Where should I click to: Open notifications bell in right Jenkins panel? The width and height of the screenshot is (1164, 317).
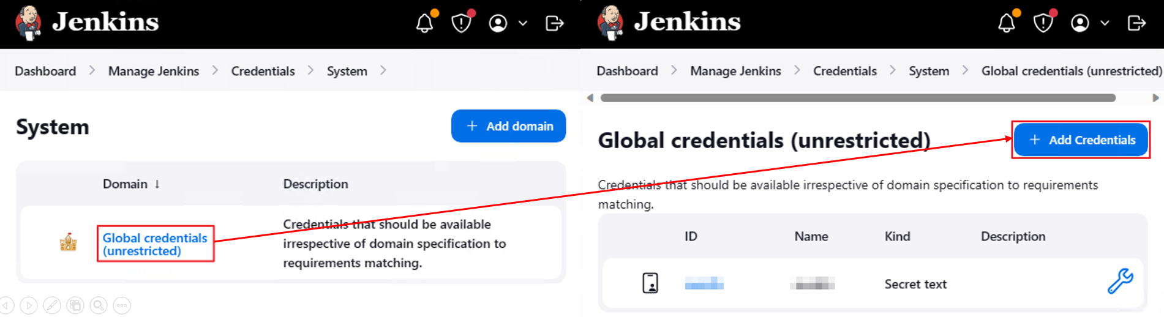pyautogui.click(x=1007, y=23)
